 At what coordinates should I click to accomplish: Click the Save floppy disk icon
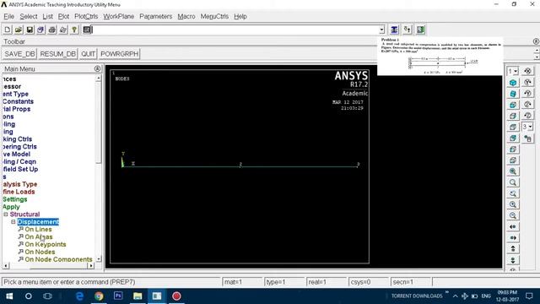pyautogui.click(x=30, y=30)
